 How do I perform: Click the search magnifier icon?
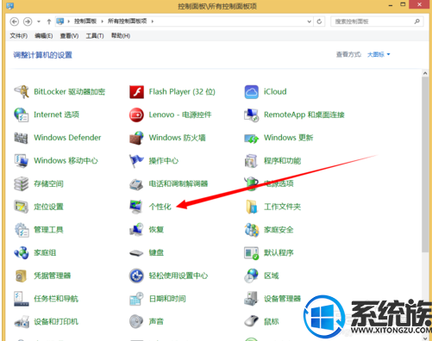tap(416, 22)
